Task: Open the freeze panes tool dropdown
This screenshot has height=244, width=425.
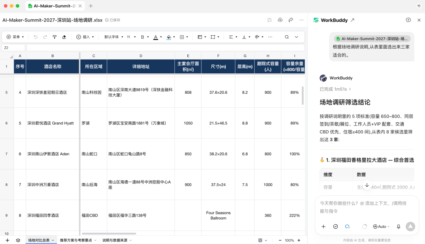Action: tap(201, 37)
